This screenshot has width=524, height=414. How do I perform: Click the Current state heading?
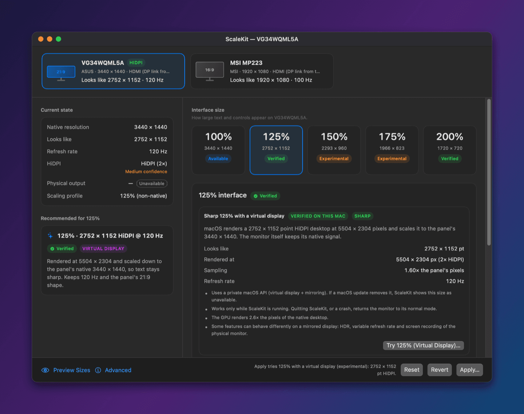tap(57, 110)
